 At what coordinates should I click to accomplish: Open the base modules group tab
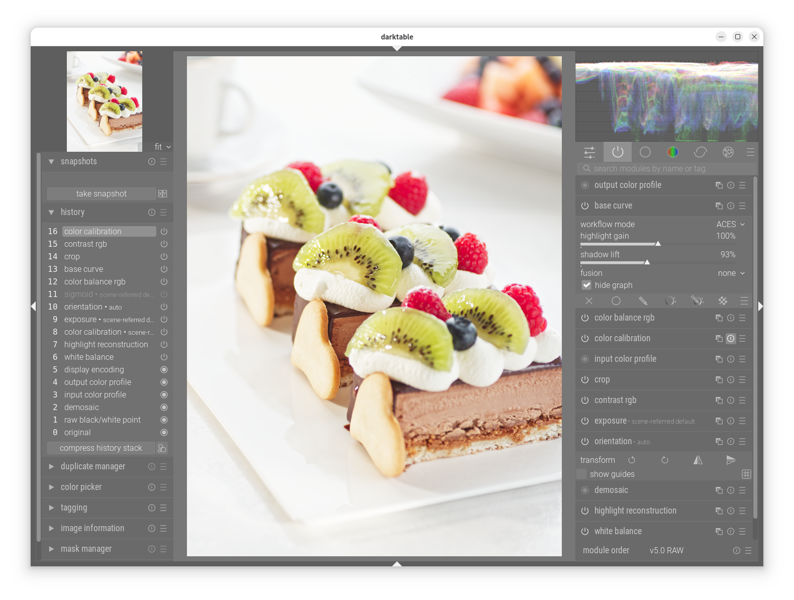645,152
